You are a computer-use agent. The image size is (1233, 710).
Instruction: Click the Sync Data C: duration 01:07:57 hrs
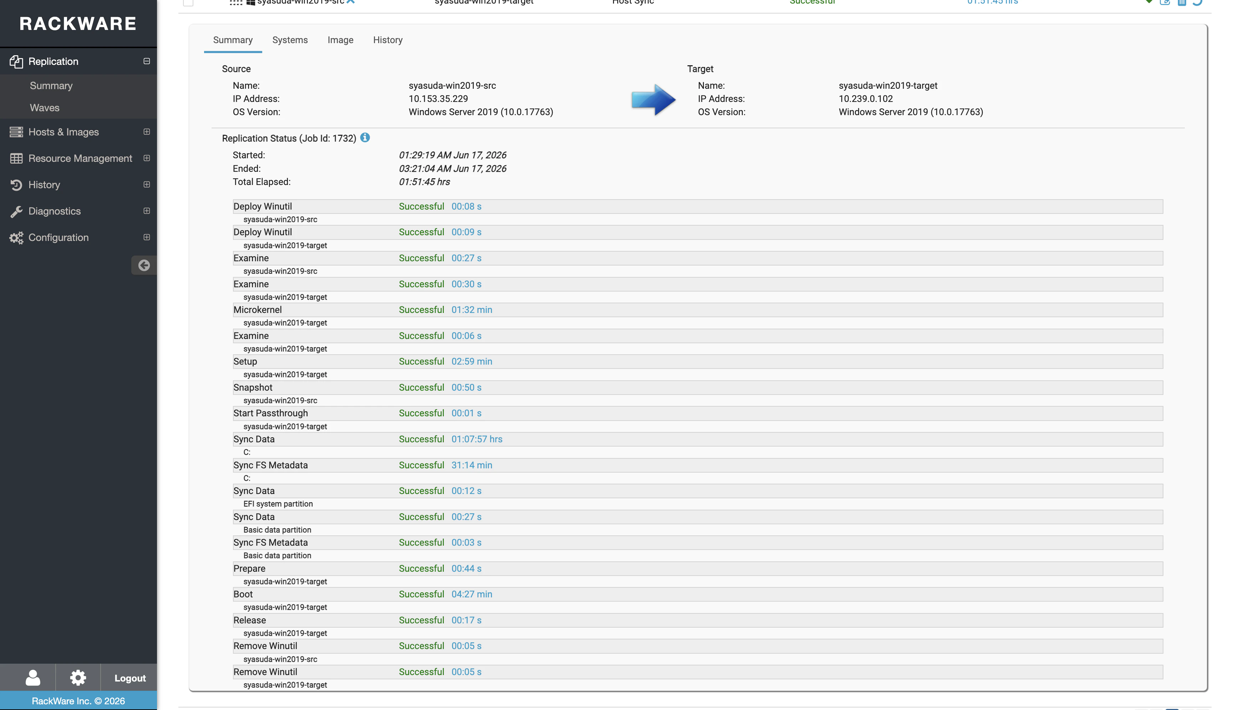477,439
